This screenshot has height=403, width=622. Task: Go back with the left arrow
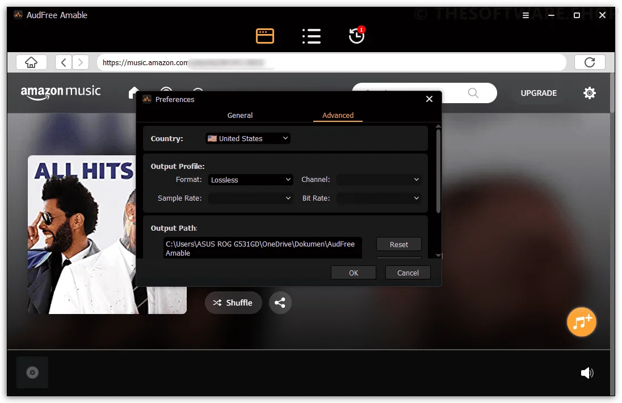[x=64, y=62]
